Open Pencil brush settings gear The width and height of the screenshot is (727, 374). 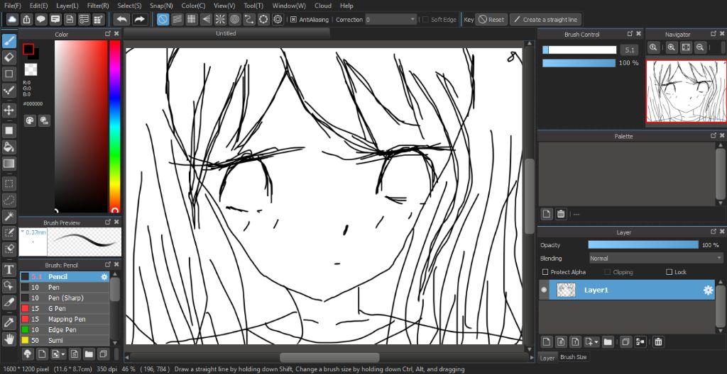coord(104,277)
